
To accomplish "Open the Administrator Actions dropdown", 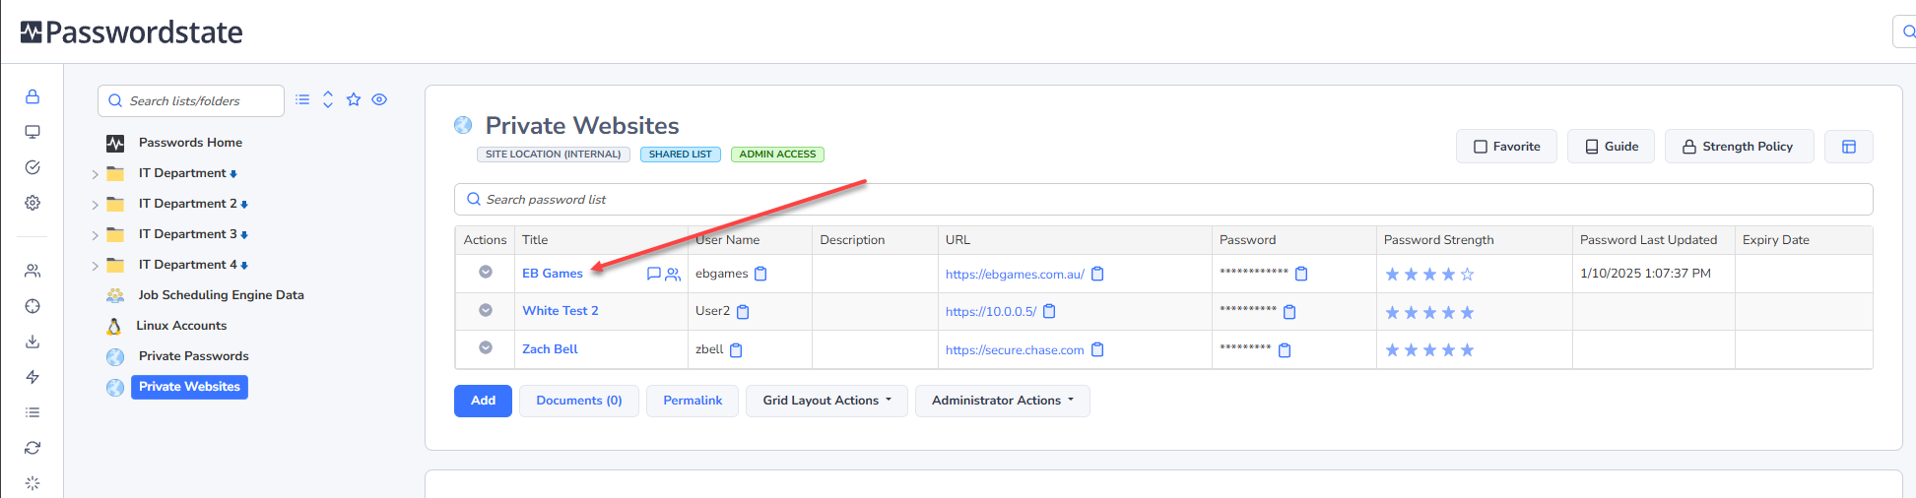I will click(1002, 401).
